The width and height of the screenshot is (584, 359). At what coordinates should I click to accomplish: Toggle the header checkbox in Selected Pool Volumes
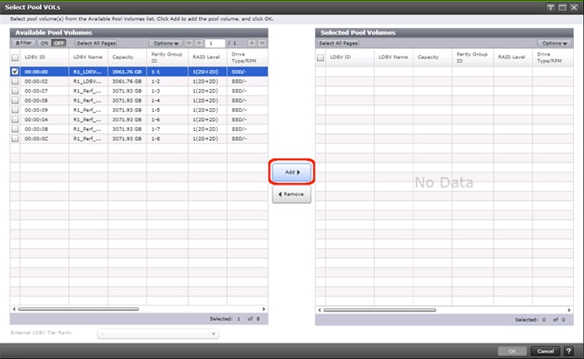pyautogui.click(x=321, y=58)
